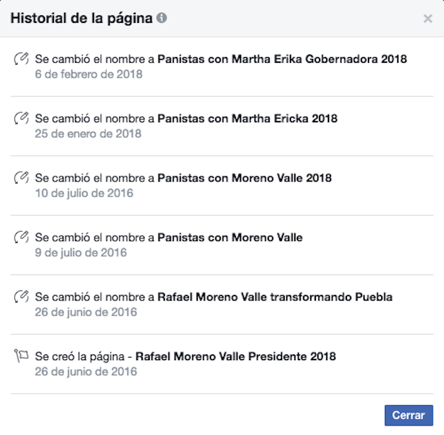The image size is (444, 435).
Task: Close the dialog with the X icon
Action: [428, 19]
